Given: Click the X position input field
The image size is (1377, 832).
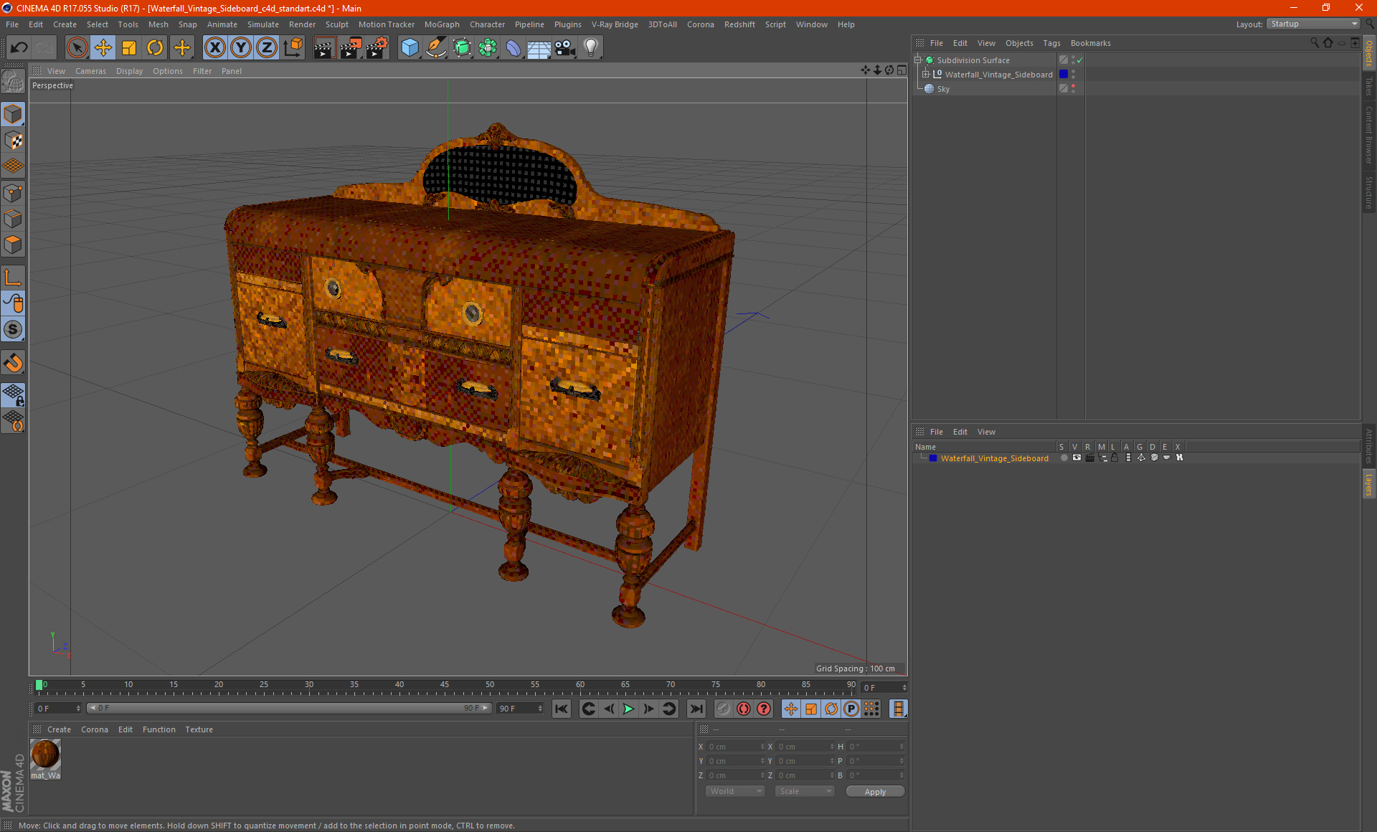Looking at the screenshot, I should coord(735,747).
